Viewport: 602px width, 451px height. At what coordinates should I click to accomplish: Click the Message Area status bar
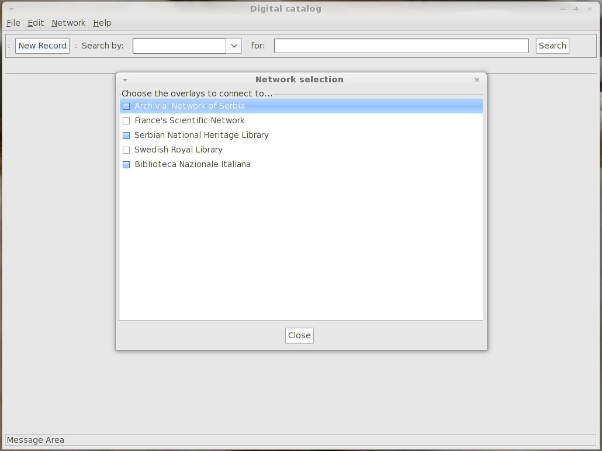[300, 440]
